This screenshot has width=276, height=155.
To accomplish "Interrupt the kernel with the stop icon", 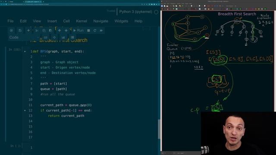I will (x=88, y=31).
